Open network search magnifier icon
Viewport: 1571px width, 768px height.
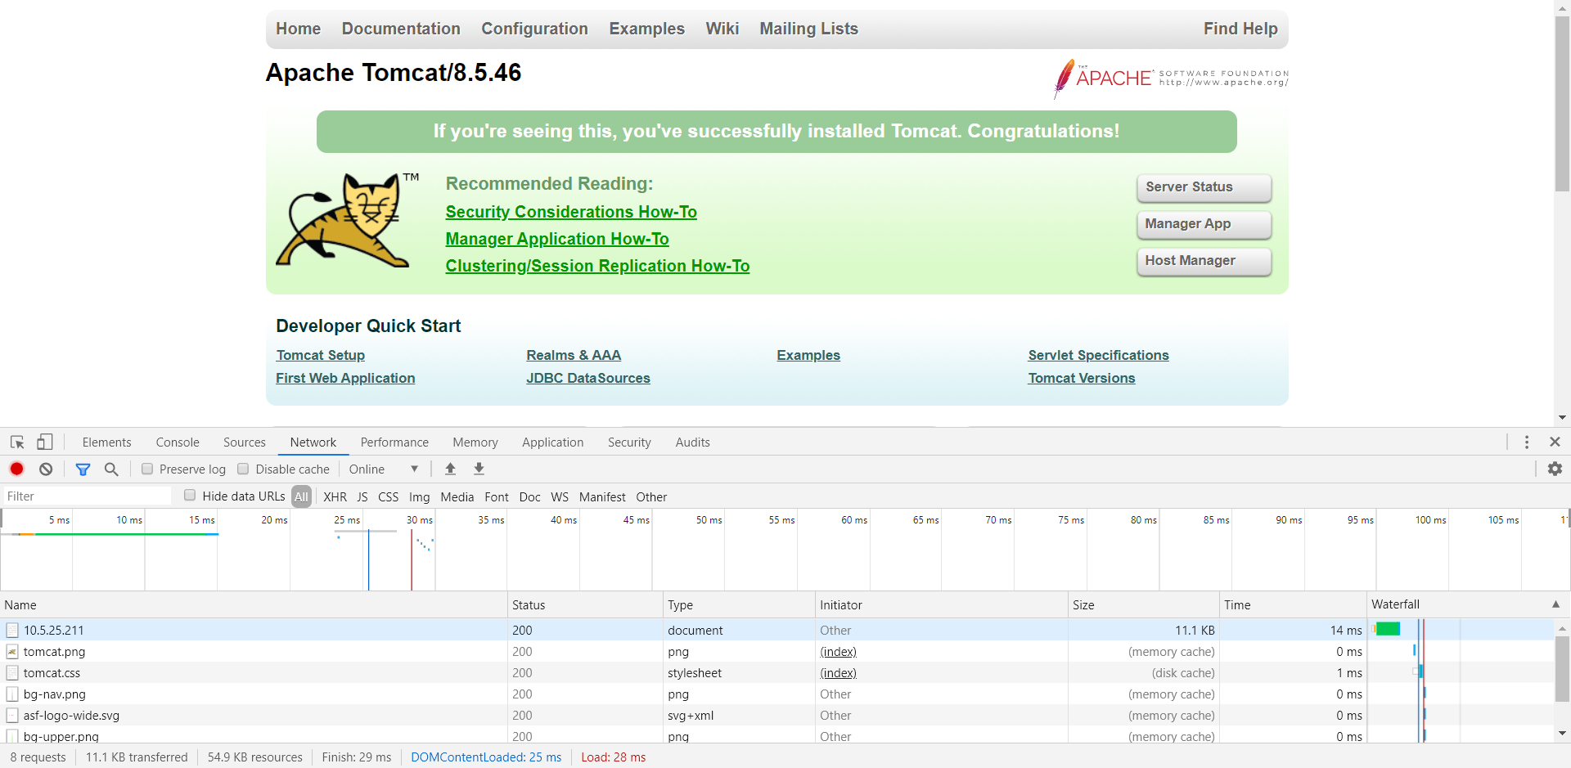(111, 469)
